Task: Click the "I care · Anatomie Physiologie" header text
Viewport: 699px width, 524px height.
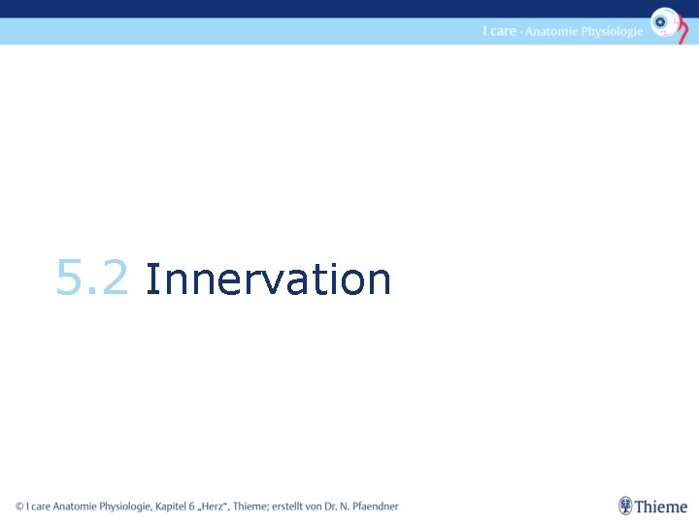Action: pyautogui.click(x=562, y=31)
